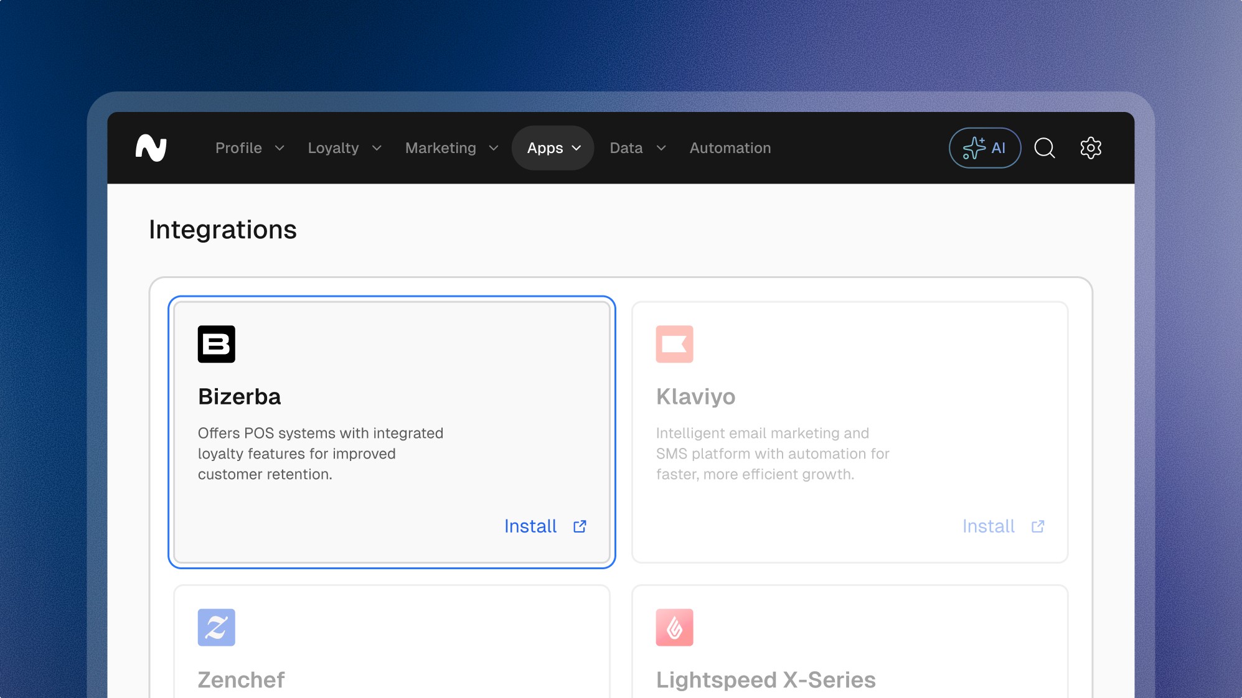Image resolution: width=1242 pixels, height=698 pixels.
Task: Click the Zenchef logo icon
Action: (x=216, y=627)
